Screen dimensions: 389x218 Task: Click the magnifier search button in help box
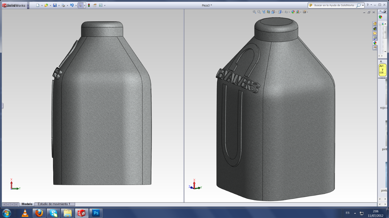pyautogui.click(x=358, y=5)
